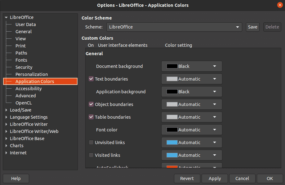Expand the LibreOffice Writer tree node
Viewport: 285px width, 185px height.
point(6,124)
